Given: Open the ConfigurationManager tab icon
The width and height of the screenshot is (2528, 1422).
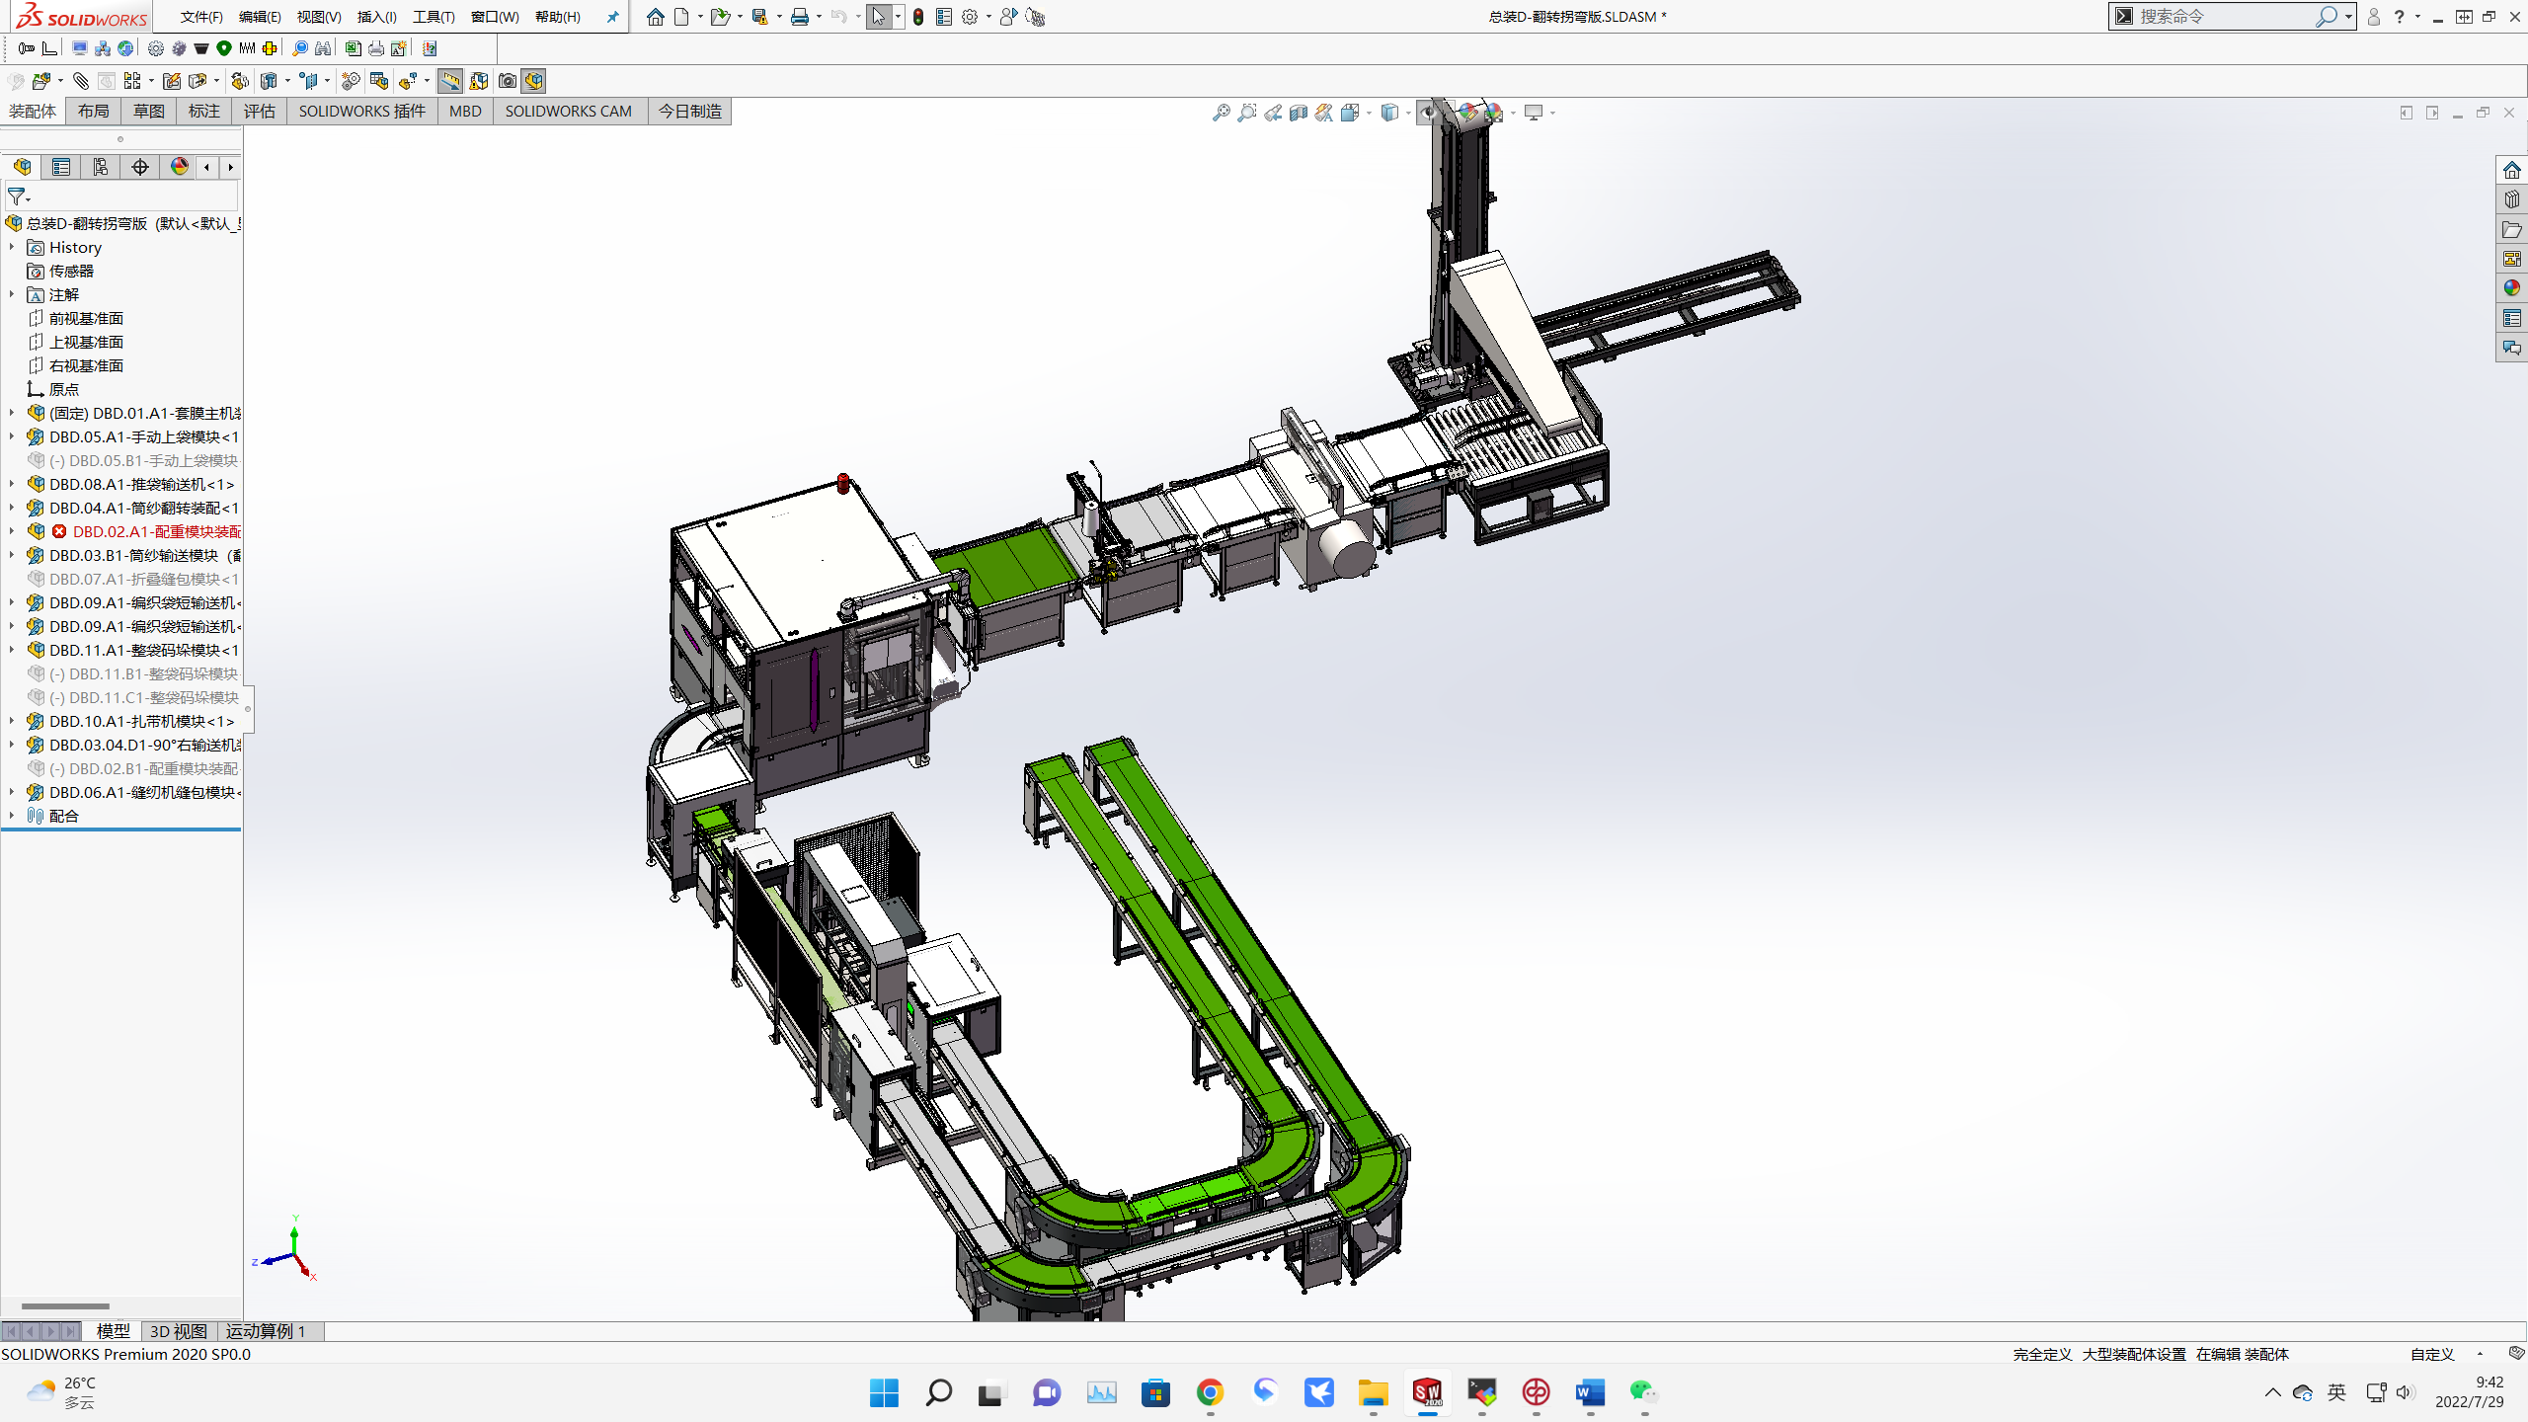Looking at the screenshot, I should pyautogui.click(x=101, y=167).
